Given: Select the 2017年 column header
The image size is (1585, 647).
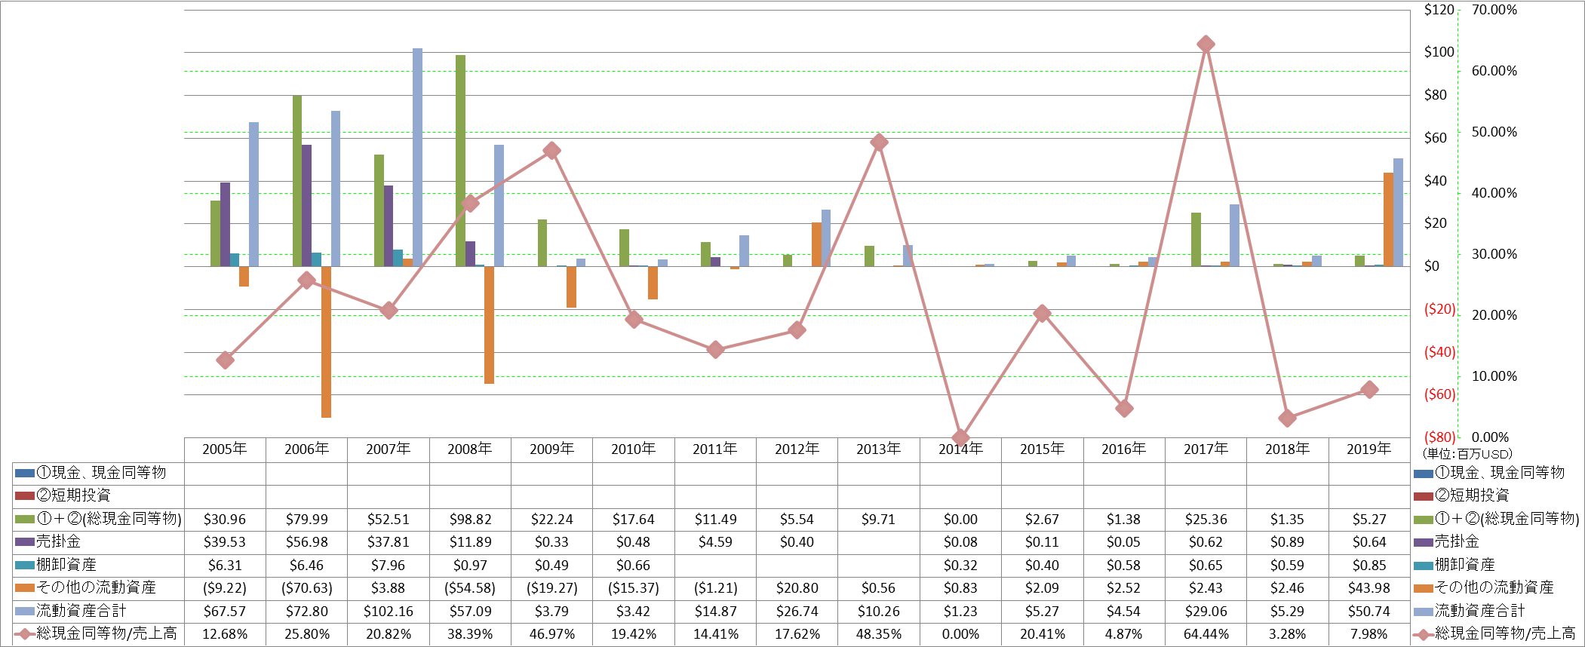Looking at the screenshot, I should point(1206,449).
